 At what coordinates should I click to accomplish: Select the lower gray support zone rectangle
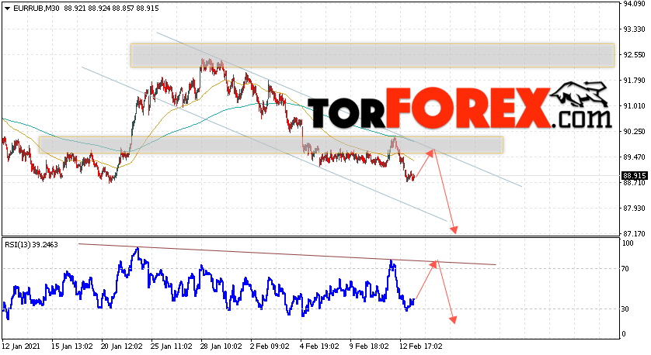[271, 145]
